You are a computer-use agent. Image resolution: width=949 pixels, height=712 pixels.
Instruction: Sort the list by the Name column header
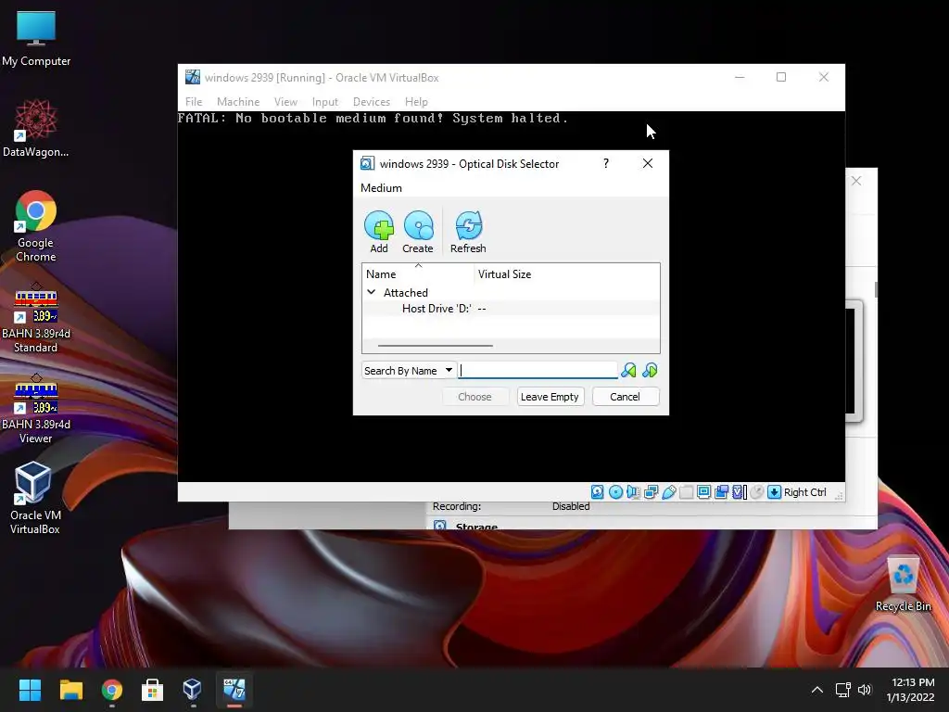419,274
